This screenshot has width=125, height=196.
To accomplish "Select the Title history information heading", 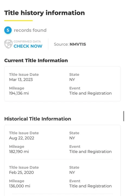I will tap(45, 13).
